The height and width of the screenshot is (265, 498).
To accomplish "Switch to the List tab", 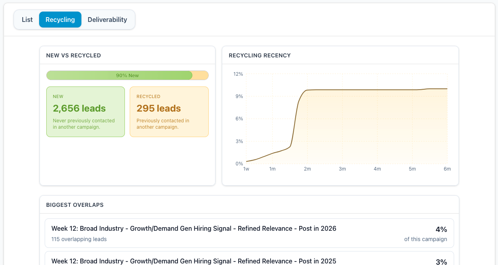I will [27, 20].
